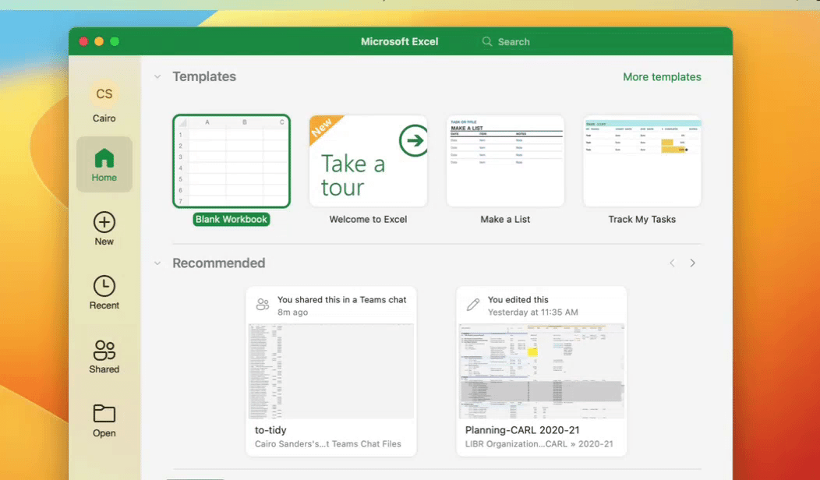Open the Welcome to Excel tour template

point(368,161)
